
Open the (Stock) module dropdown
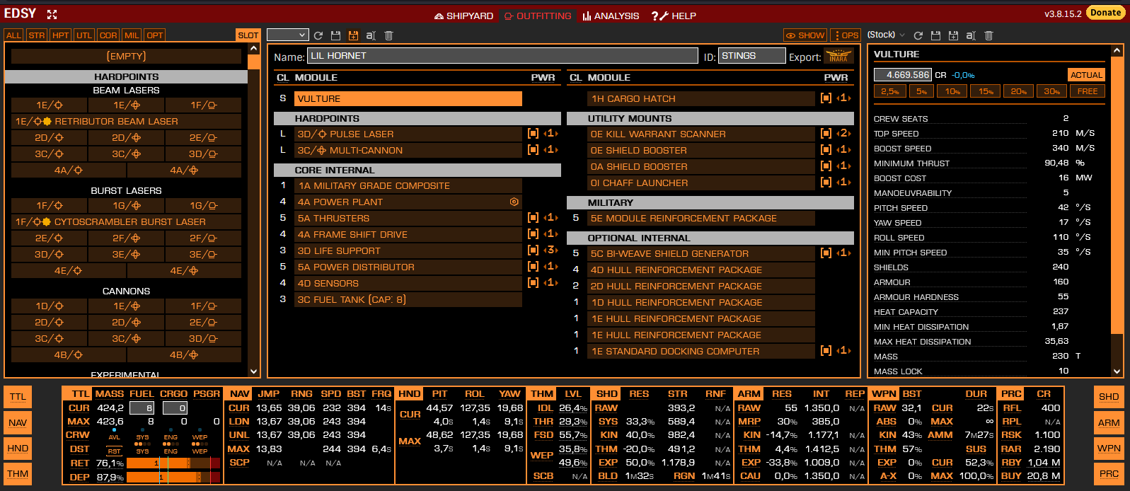point(886,35)
